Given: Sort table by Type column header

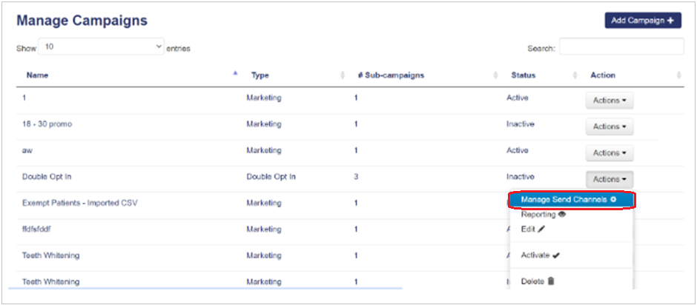Looking at the screenshot, I should coord(260,76).
